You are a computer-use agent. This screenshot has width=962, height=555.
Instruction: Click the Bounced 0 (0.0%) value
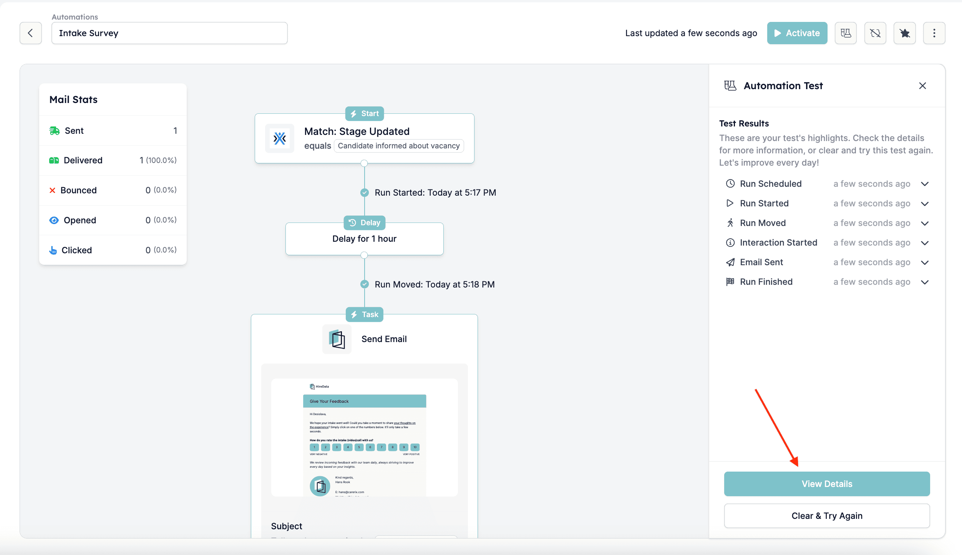pyautogui.click(x=161, y=190)
